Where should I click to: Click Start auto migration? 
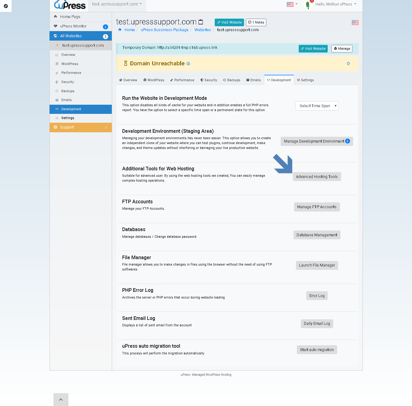(317, 350)
